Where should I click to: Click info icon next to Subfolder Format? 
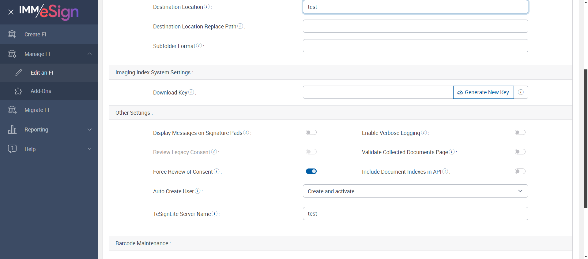199,46
